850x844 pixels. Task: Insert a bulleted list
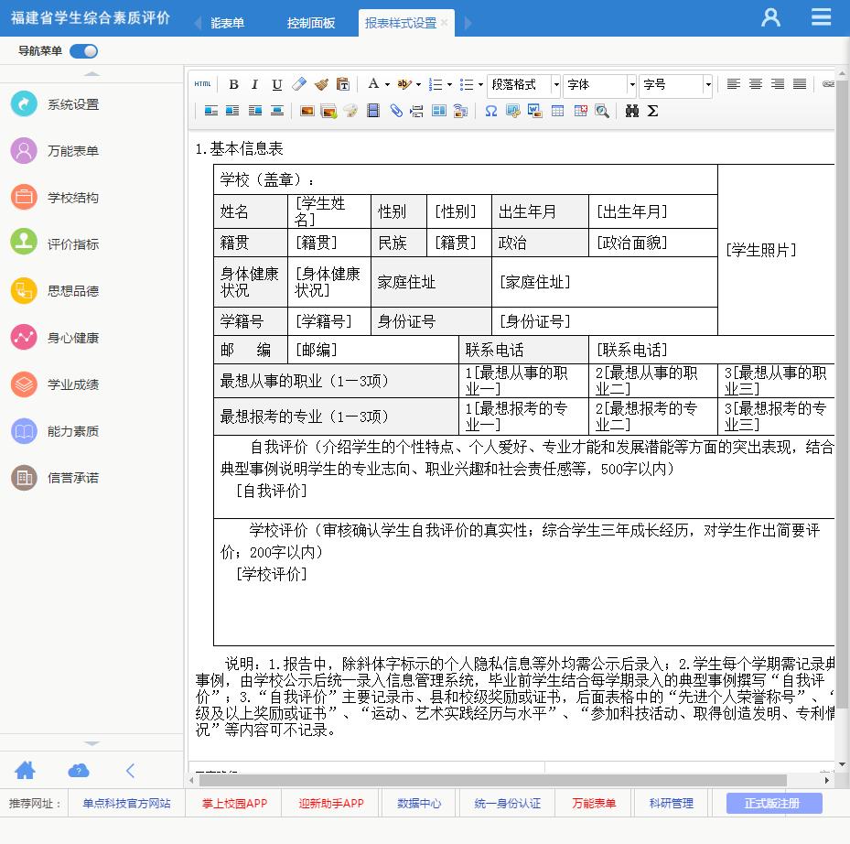click(467, 84)
